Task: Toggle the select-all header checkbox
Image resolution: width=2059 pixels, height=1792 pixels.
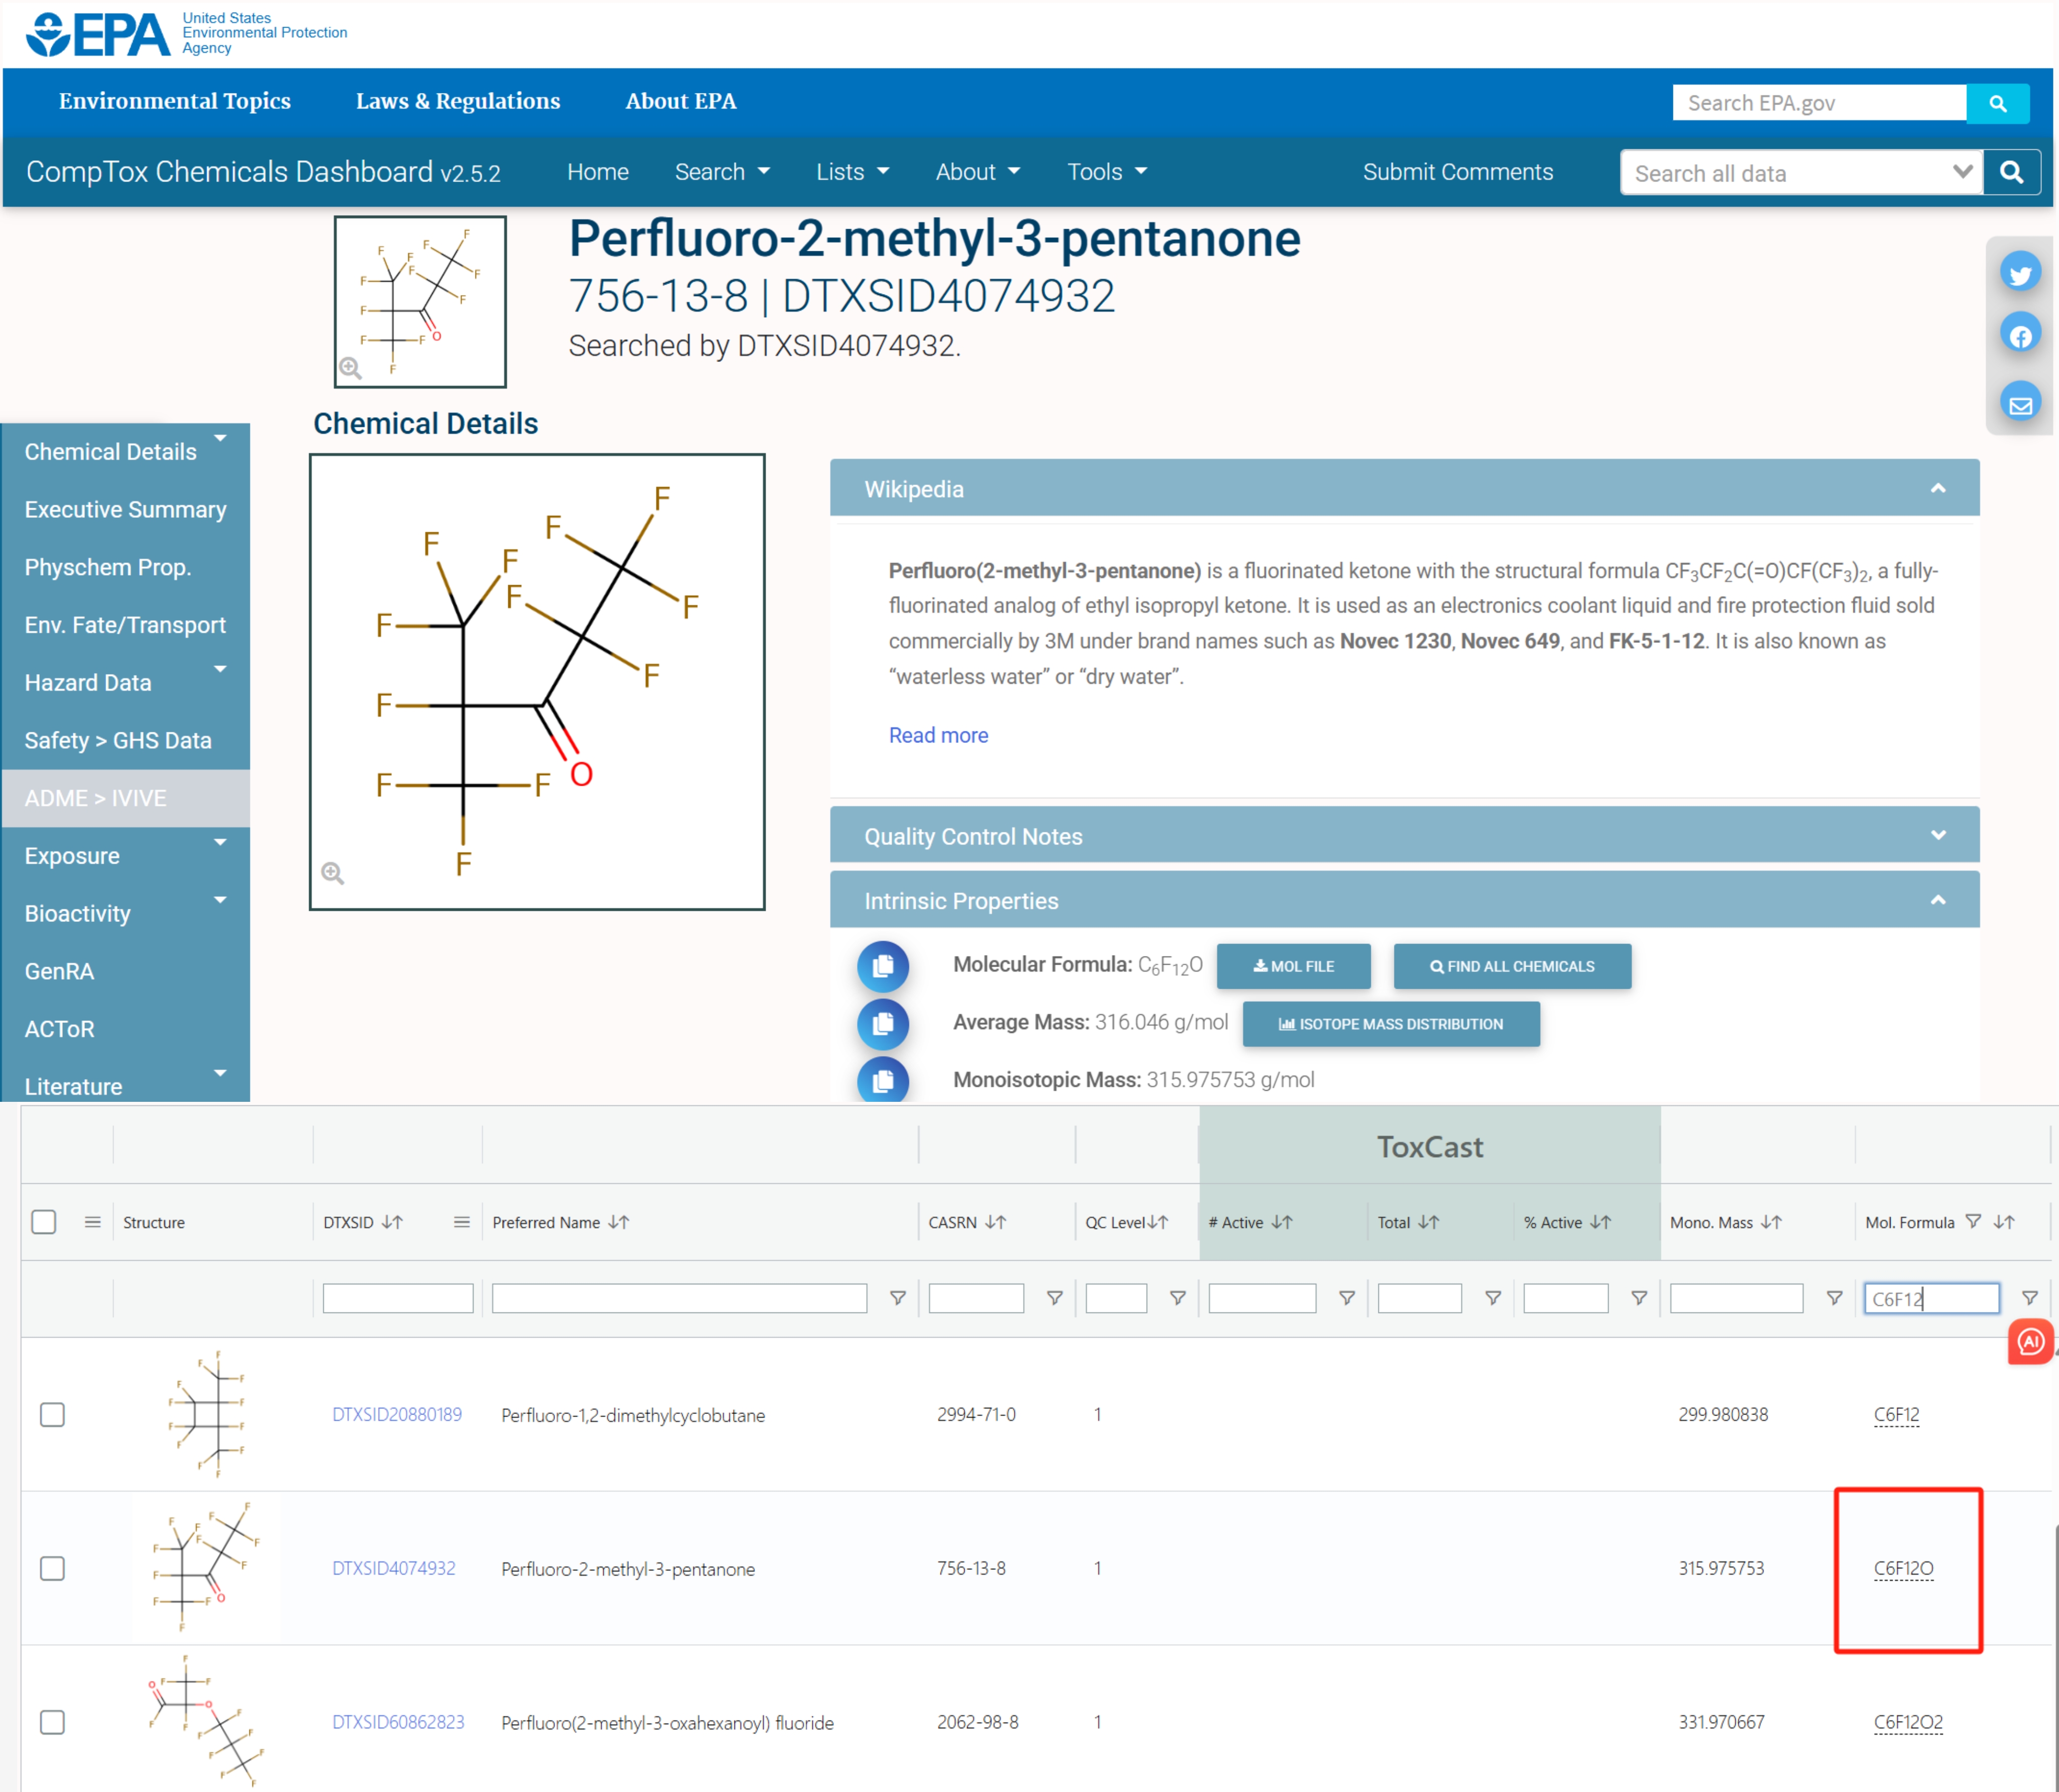Action: pos(44,1222)
